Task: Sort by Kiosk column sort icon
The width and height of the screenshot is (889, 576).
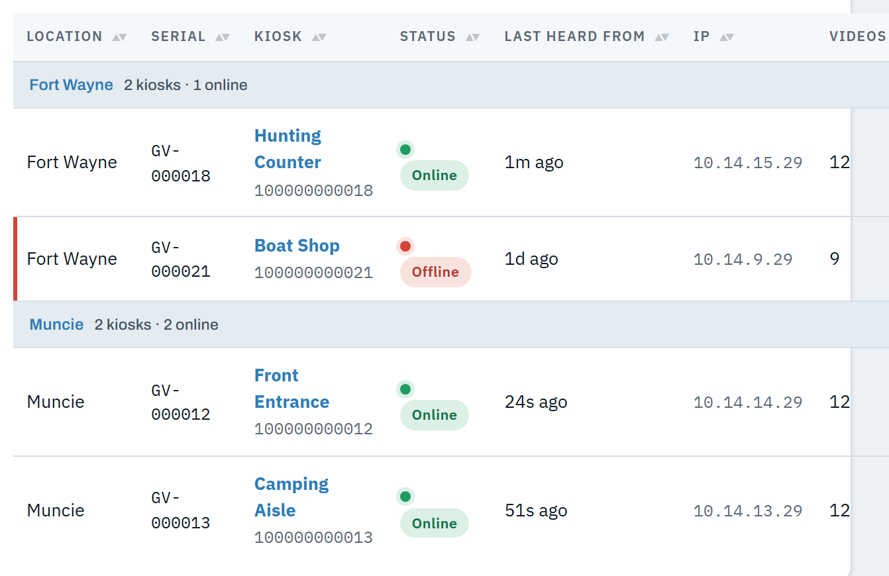Action: tap(319, 37)
